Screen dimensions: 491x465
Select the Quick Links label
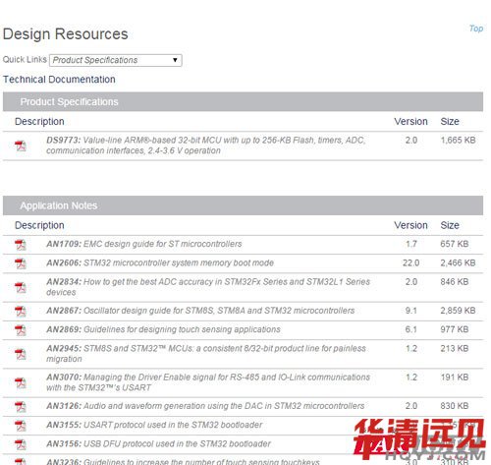point(25,60)
